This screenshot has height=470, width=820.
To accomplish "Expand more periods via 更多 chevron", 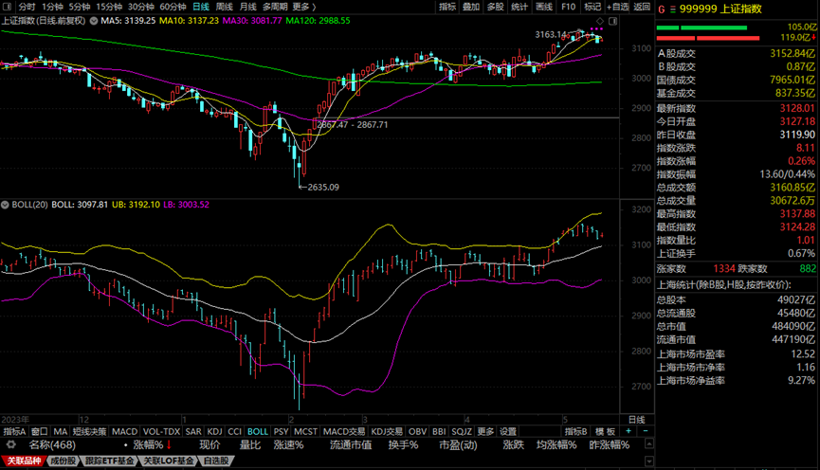I will coord(304,7).
